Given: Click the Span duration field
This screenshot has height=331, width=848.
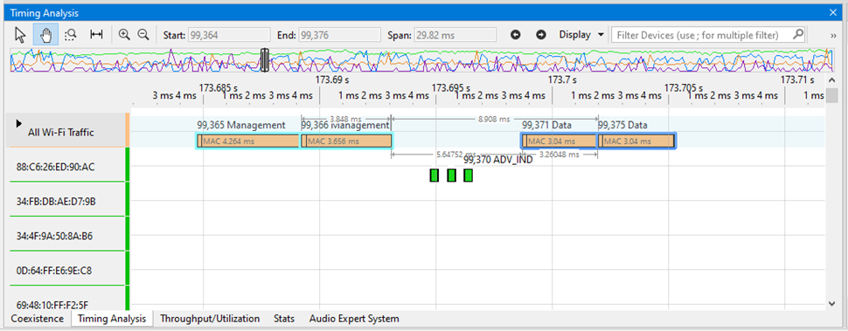Looking at the screenshot, I should pyautogui.click(x=455, y=35).
